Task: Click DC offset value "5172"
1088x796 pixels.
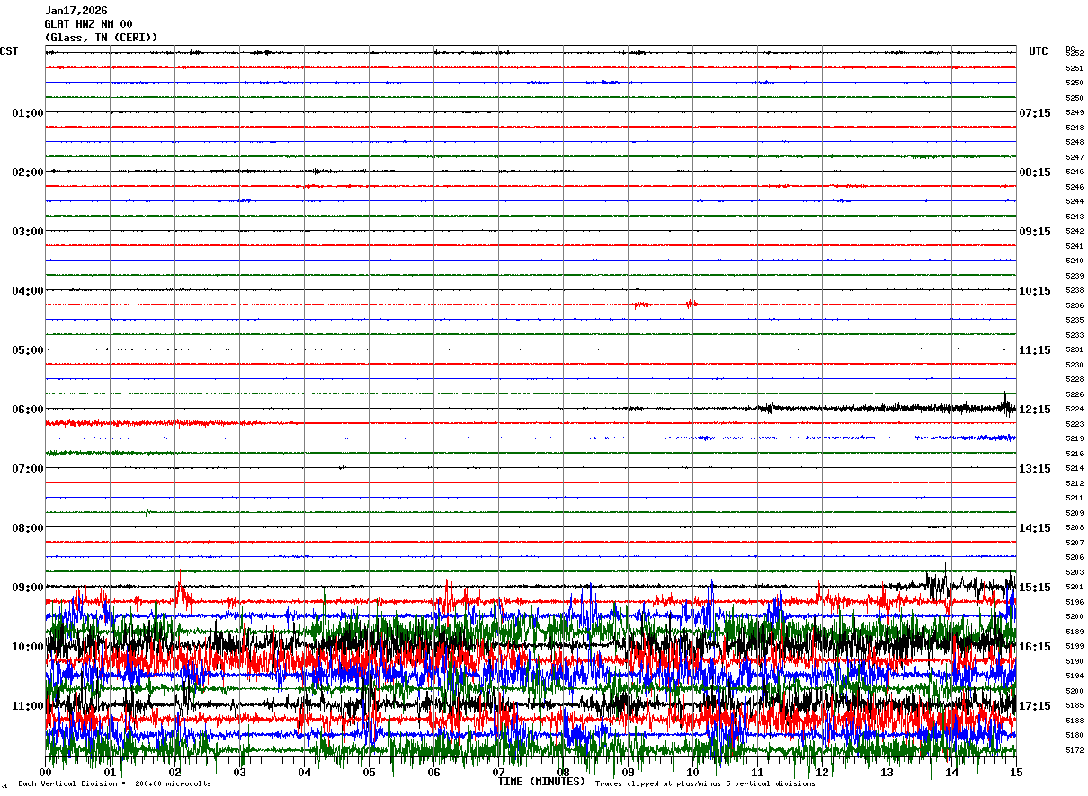Action: 1075,750
